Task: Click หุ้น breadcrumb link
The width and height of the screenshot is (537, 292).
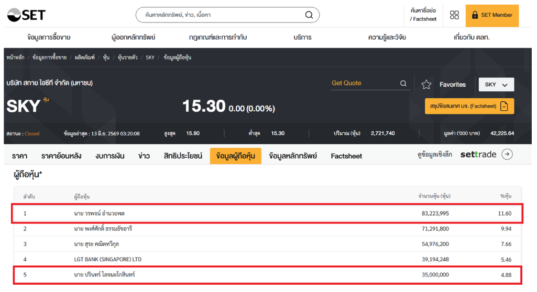Action: [106, 57]
